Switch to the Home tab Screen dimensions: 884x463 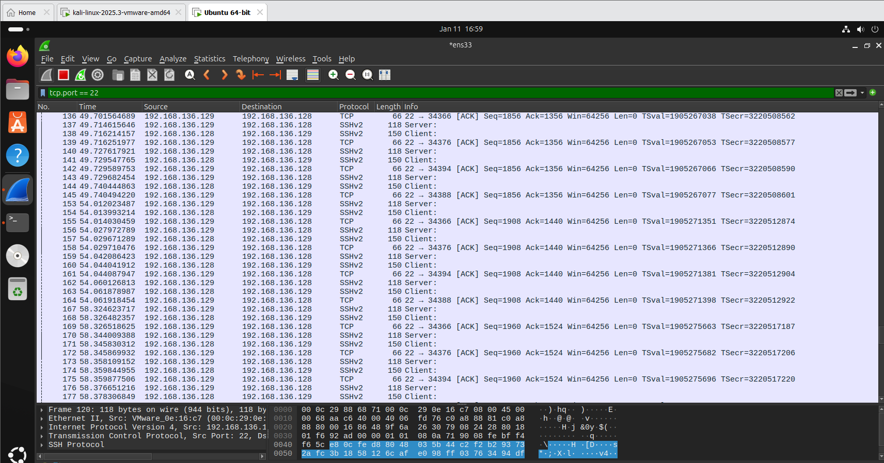[27, 12]
